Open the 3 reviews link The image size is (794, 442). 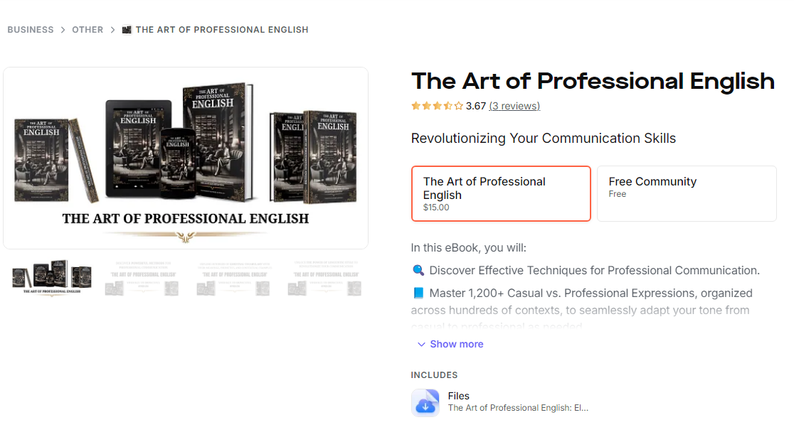click(514, 105)
